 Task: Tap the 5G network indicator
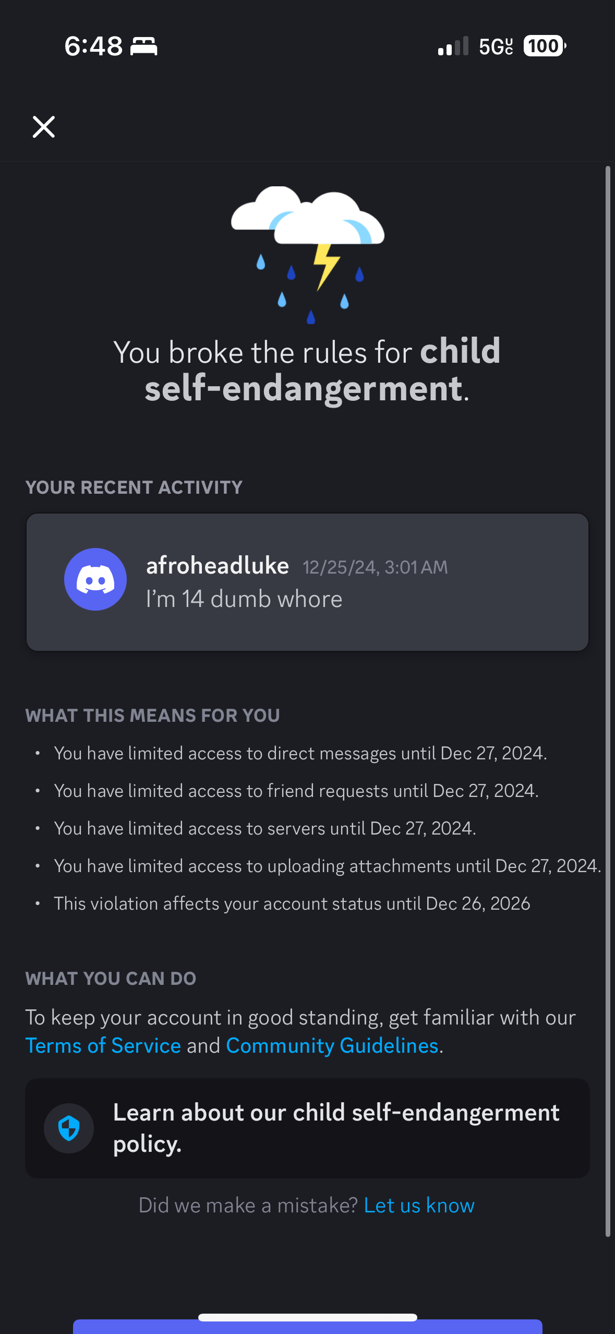click(x=496, y=46)
